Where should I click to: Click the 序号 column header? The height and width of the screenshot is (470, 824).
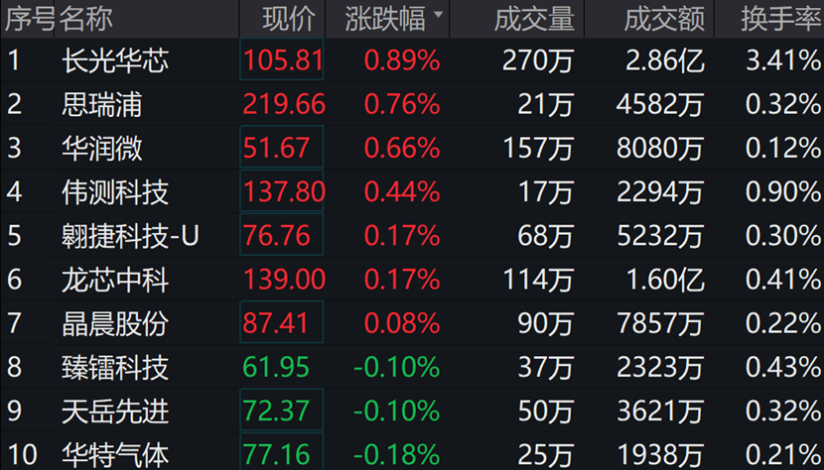click(x=30, y=19)
